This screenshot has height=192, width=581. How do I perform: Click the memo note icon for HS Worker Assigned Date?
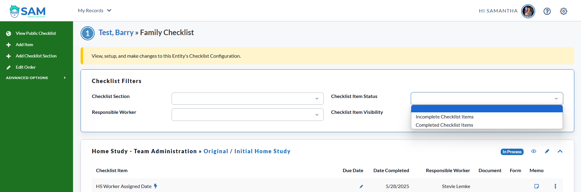536,186
